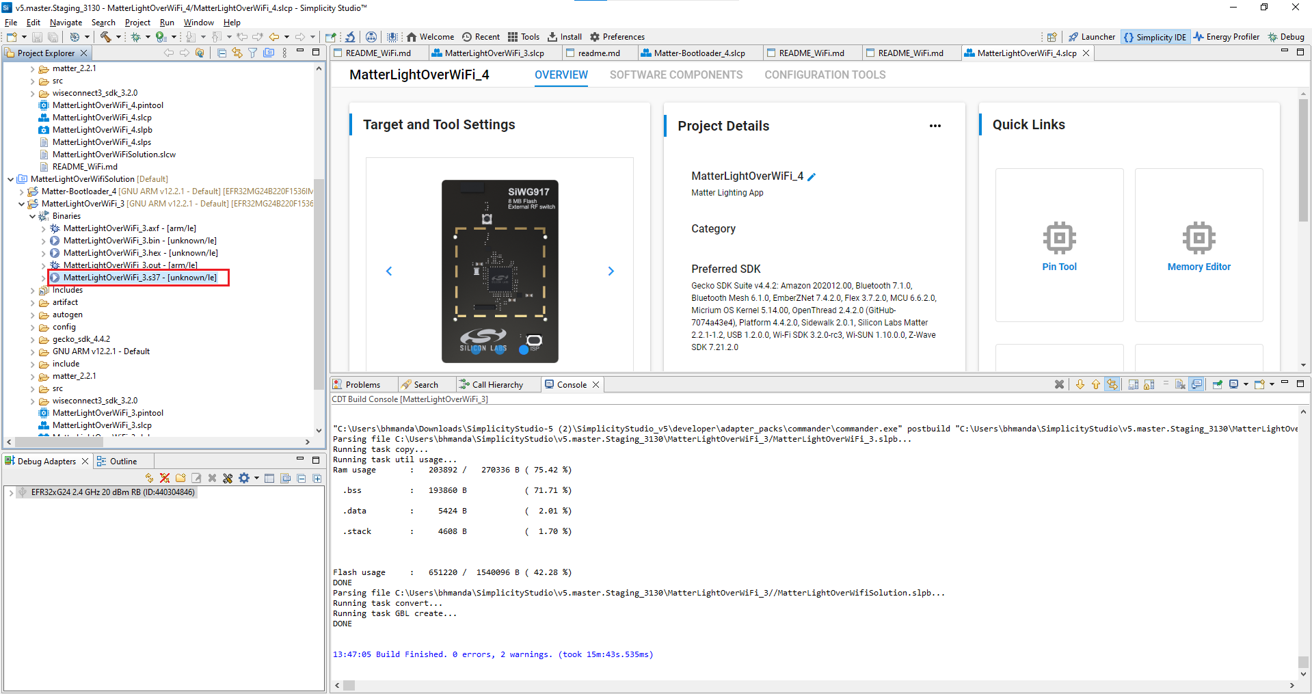This screenshot has width=1312, height=694.
Task: Collapse the Binaries tree node
Action: pos(32,216)
